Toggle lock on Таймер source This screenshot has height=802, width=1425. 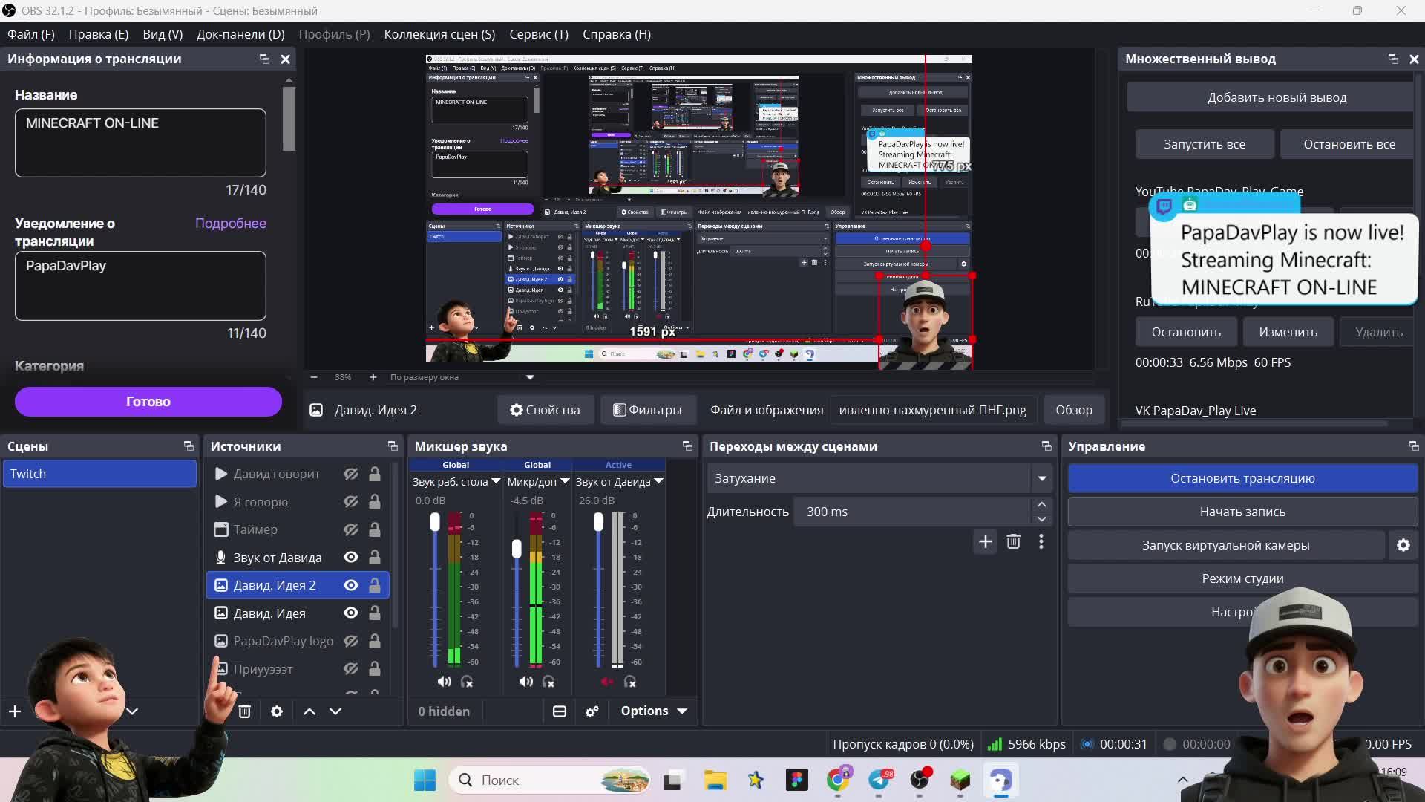pyautogui.click(x=375, y=529)
